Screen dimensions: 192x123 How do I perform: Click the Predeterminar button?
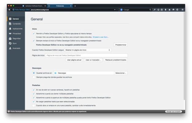point(121,45)
